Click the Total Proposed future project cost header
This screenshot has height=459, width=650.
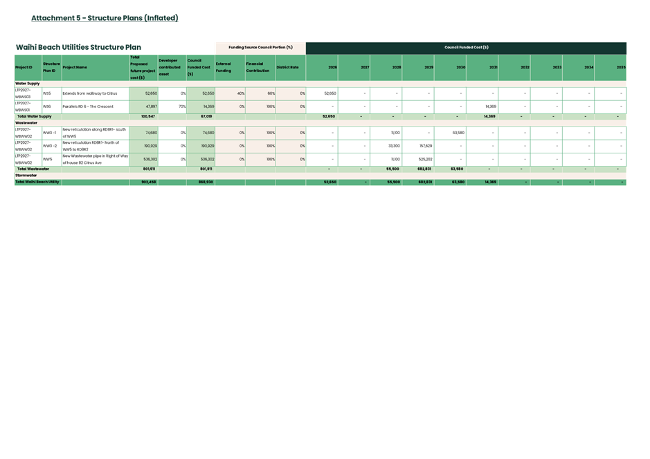143,67
